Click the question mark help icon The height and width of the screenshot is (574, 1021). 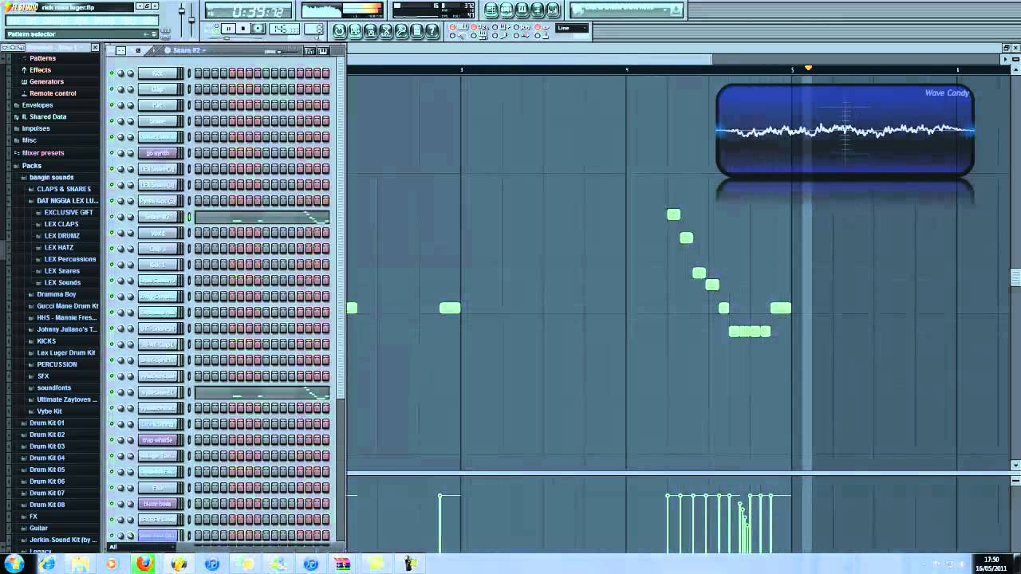[x=432, y=30]
